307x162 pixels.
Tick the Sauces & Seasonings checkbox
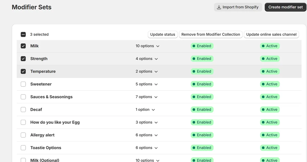[x=23, y=97]
